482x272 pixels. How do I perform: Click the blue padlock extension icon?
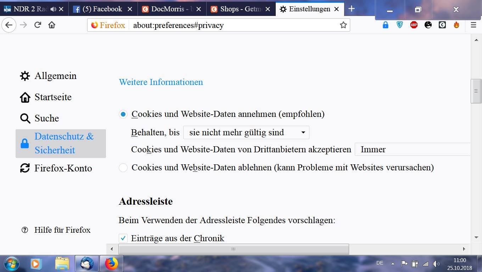(x=385, y=25)
